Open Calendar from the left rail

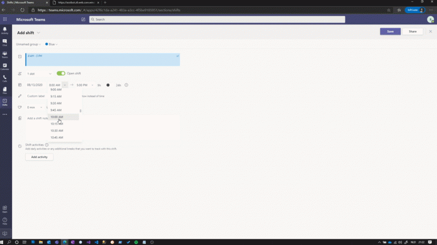tap(5, 66)
